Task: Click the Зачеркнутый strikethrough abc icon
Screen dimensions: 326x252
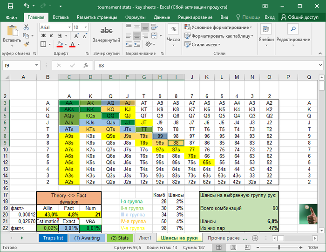Action: tap(106, 31)
